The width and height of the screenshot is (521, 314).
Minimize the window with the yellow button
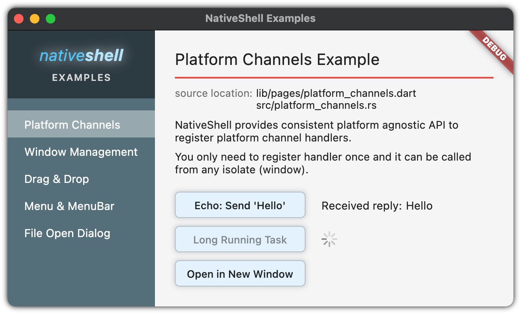[x=35, y=19]
